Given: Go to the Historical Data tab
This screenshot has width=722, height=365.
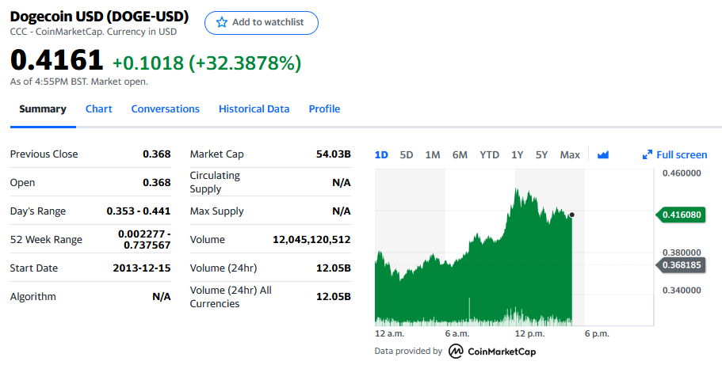Looking at the screenshot, I should coord(254,109).
